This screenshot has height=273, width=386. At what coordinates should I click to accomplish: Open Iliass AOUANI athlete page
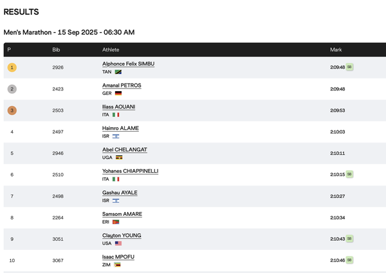pos(118,107)
